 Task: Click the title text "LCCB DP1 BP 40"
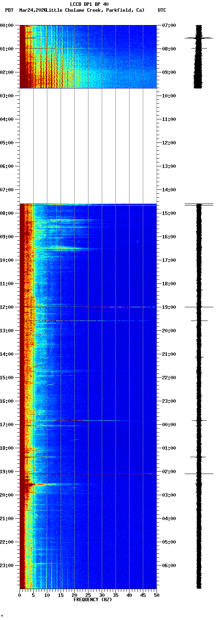click(x=89, y=4)
